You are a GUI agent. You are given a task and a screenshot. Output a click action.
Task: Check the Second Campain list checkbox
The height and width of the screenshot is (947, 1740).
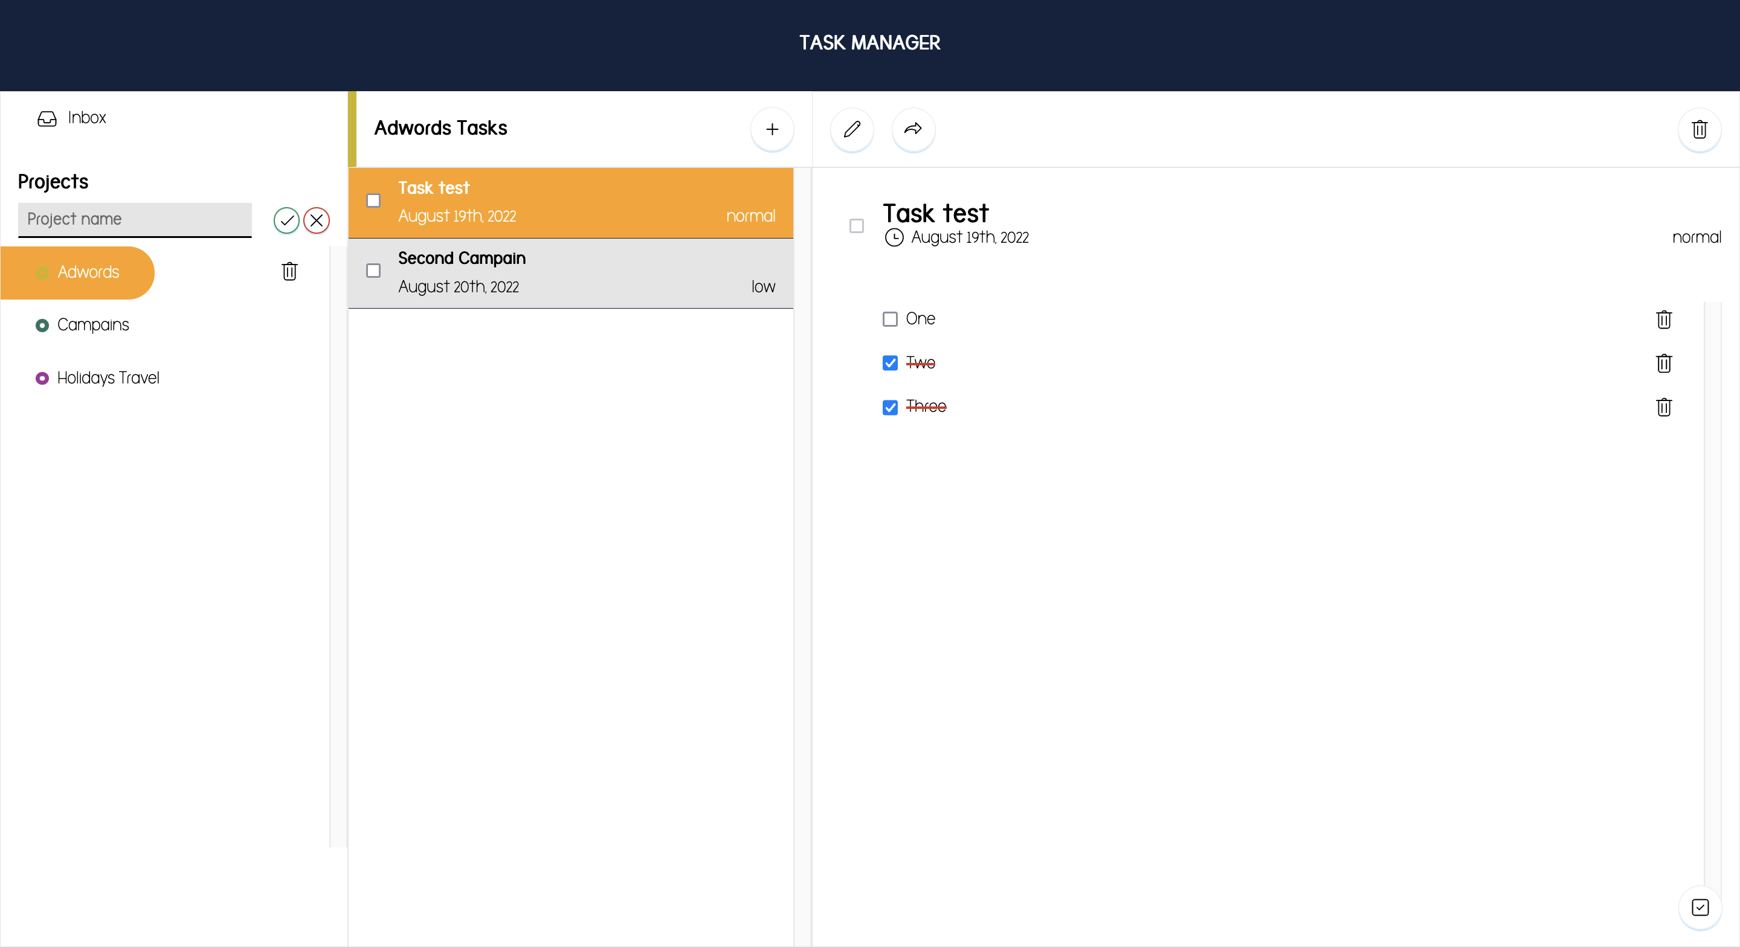click(373, 271)
